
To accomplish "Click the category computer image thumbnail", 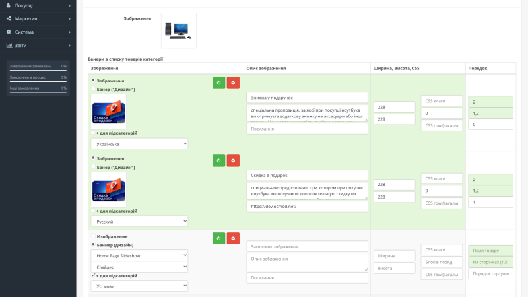I will (178, 30).
